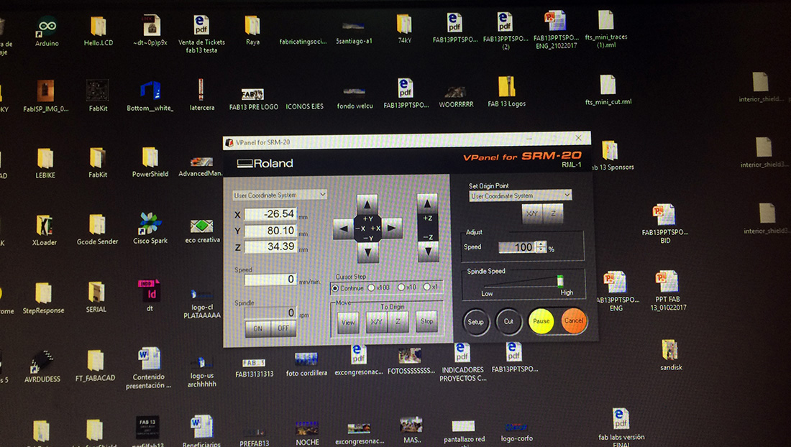Select the SERIAL folder icon
Viewport: 791px width, 447px height.
(96, 298)
